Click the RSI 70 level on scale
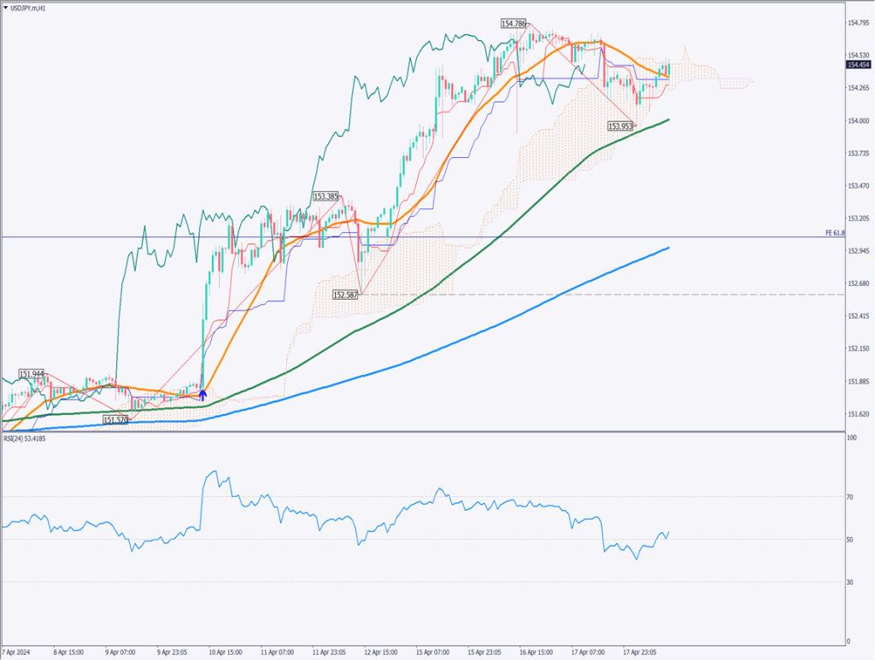 (850, 496)
